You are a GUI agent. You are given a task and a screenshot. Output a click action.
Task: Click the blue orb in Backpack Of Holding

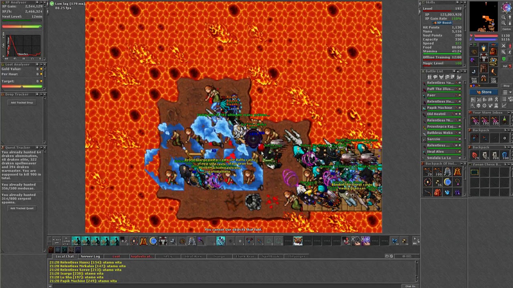click(447, 182)
